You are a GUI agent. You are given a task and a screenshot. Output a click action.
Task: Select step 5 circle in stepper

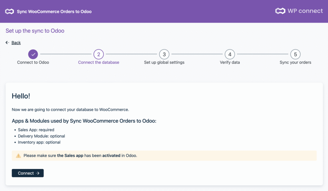(x=295, y=54)
